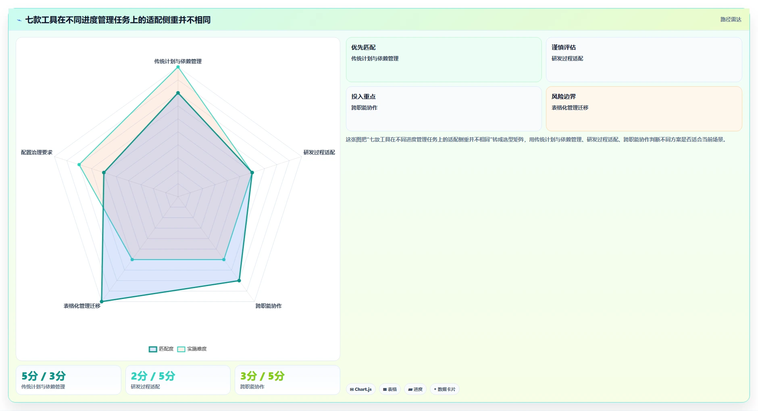Click the 研发过程适配 radar axis label
The height and width of the screenshot is (411, 758).
pos(319,152)
